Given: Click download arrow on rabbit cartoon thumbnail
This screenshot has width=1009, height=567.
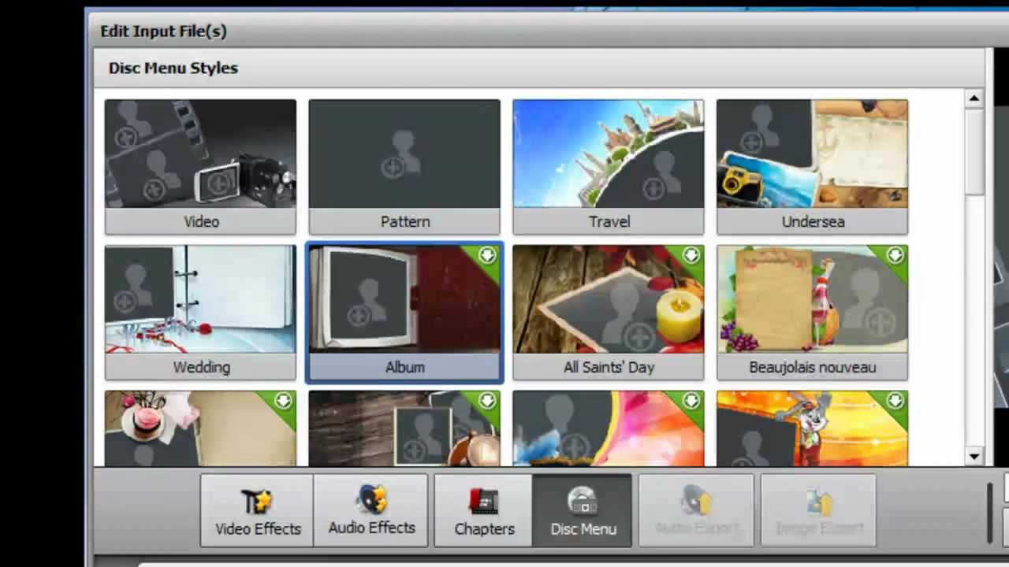Looking at the screenshot, I should point(895,402).
